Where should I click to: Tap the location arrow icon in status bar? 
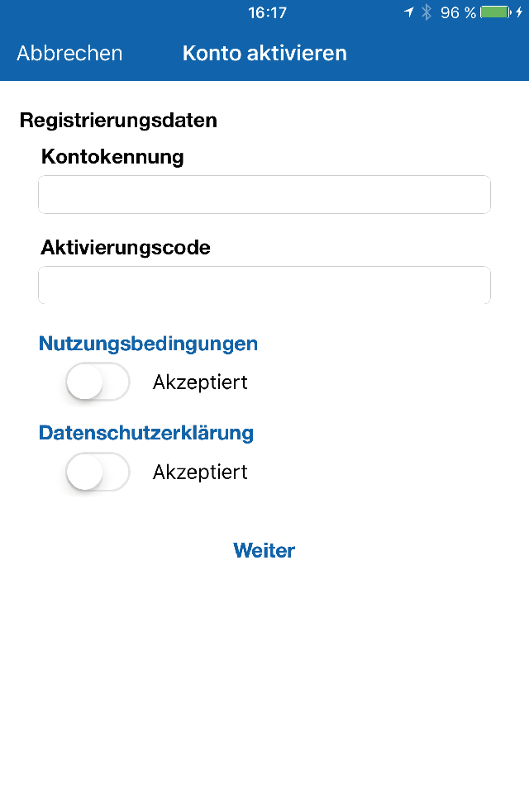[409, 12]
